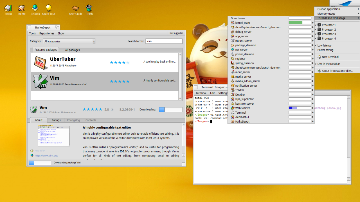This screenshot has width=360, height=202.
Task: Click the User Guide desktop icon
Action: click(76, 8)
